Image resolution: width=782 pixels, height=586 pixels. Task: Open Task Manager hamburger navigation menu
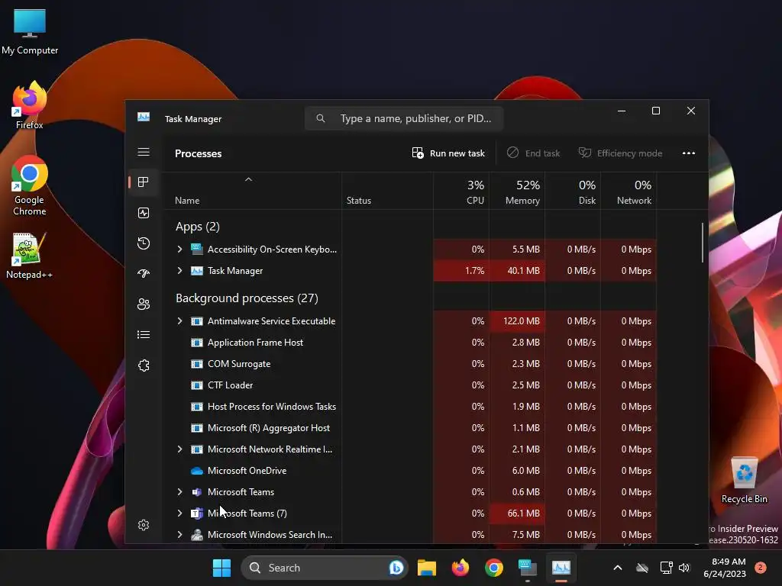[144, 152]
